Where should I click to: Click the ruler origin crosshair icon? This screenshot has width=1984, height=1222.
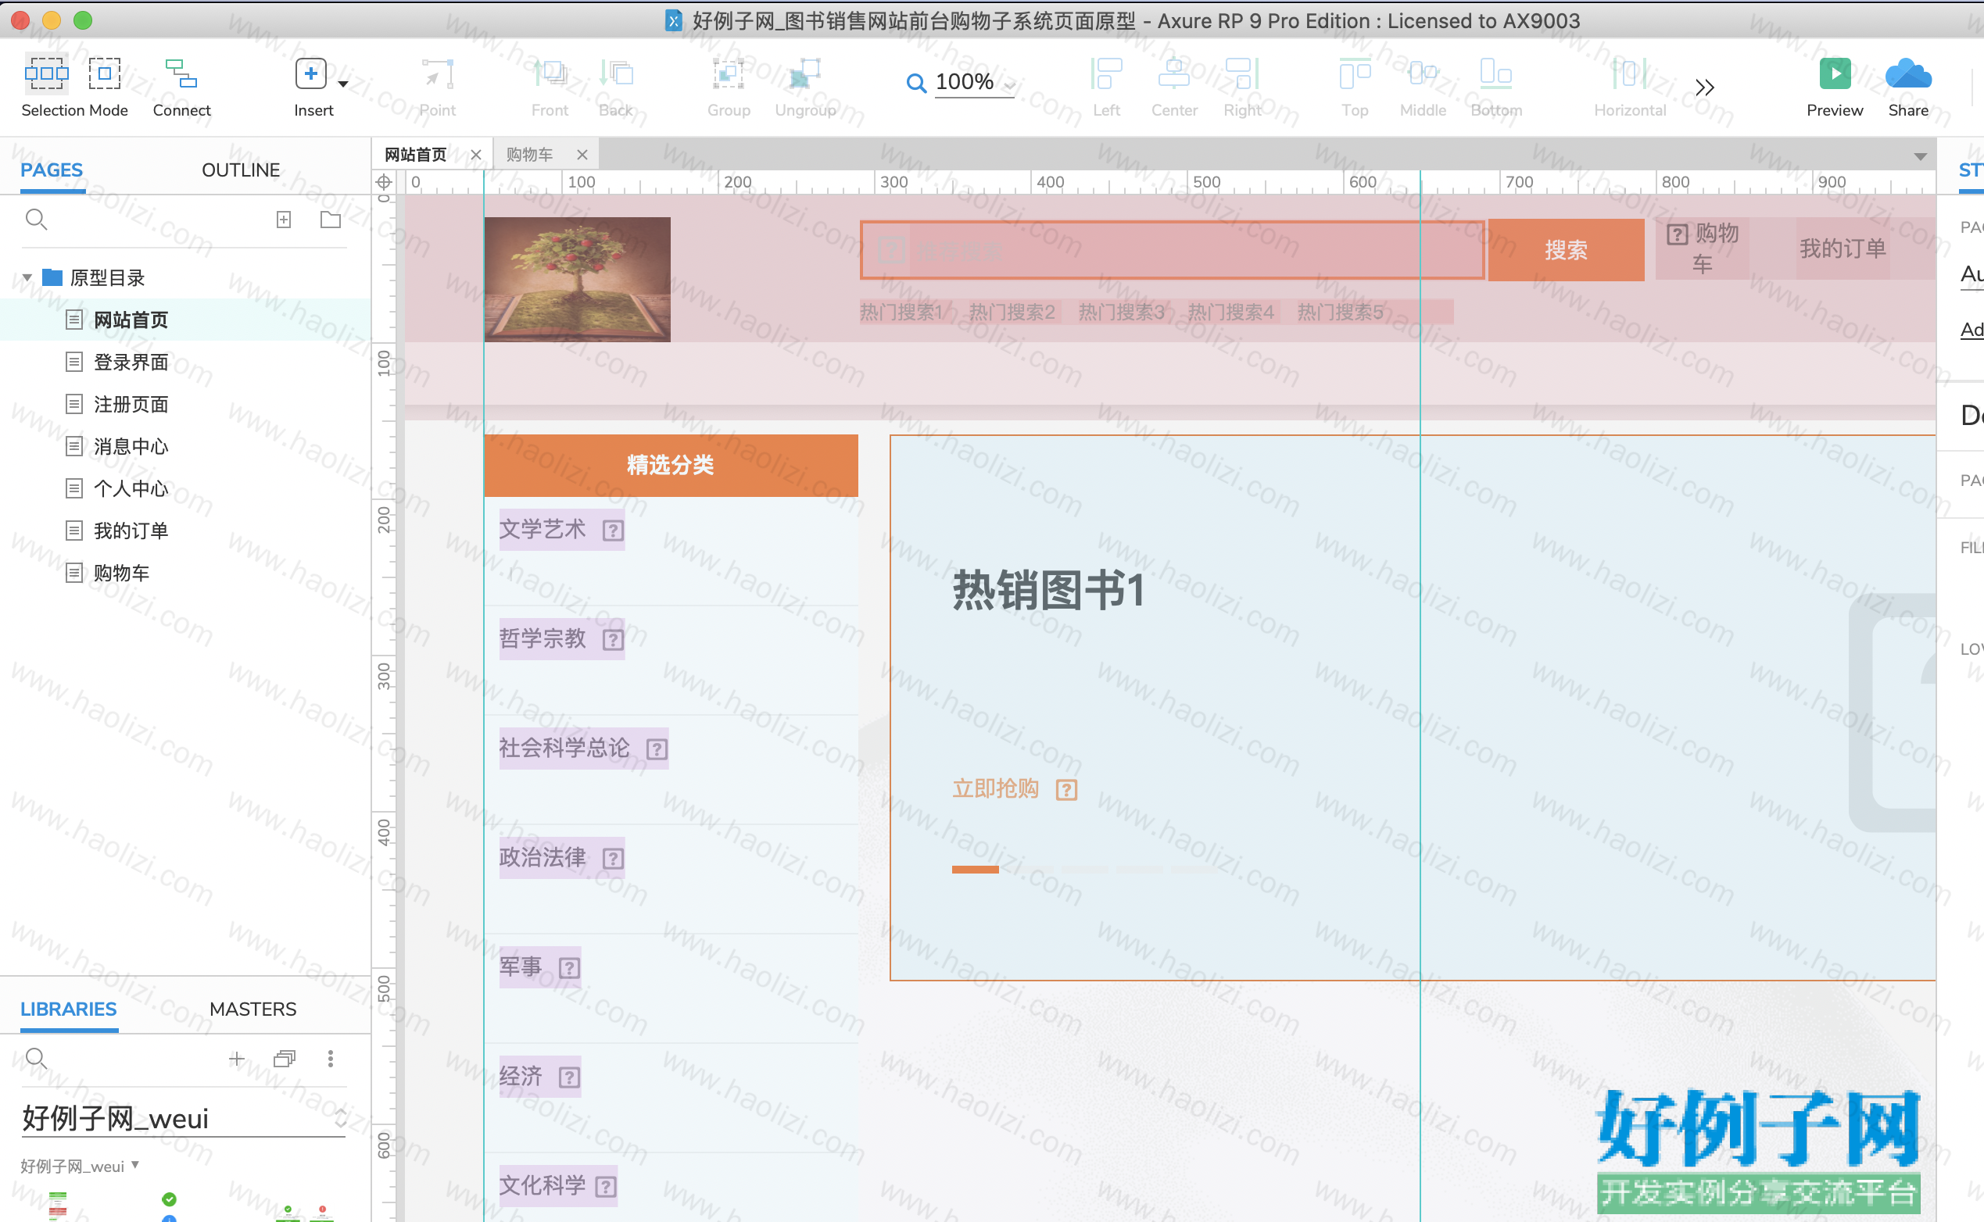(x=385, y=182)
